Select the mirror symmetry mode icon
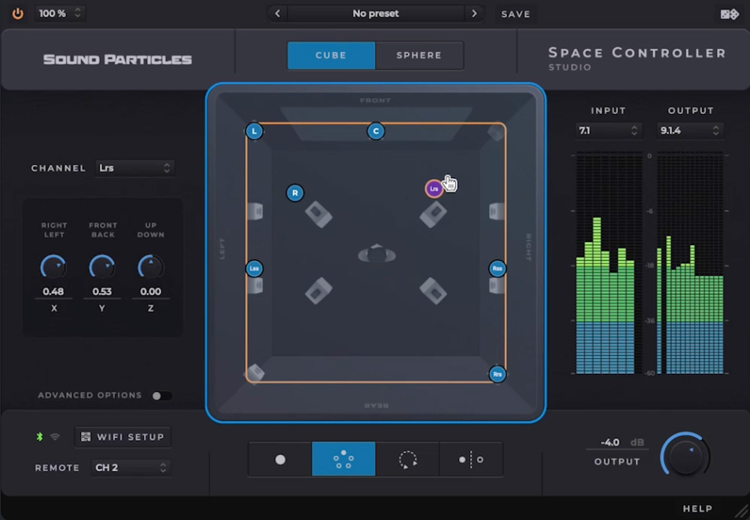Viewport: 750px width, 520px height. (x=471, y=460)
